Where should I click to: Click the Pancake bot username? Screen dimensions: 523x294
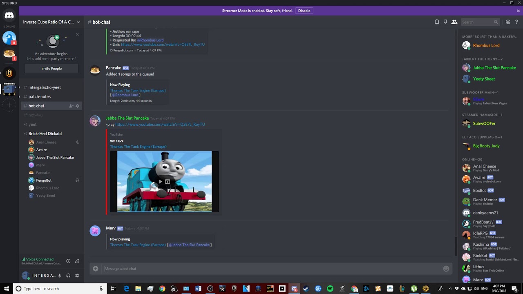(x=114, y=68)
